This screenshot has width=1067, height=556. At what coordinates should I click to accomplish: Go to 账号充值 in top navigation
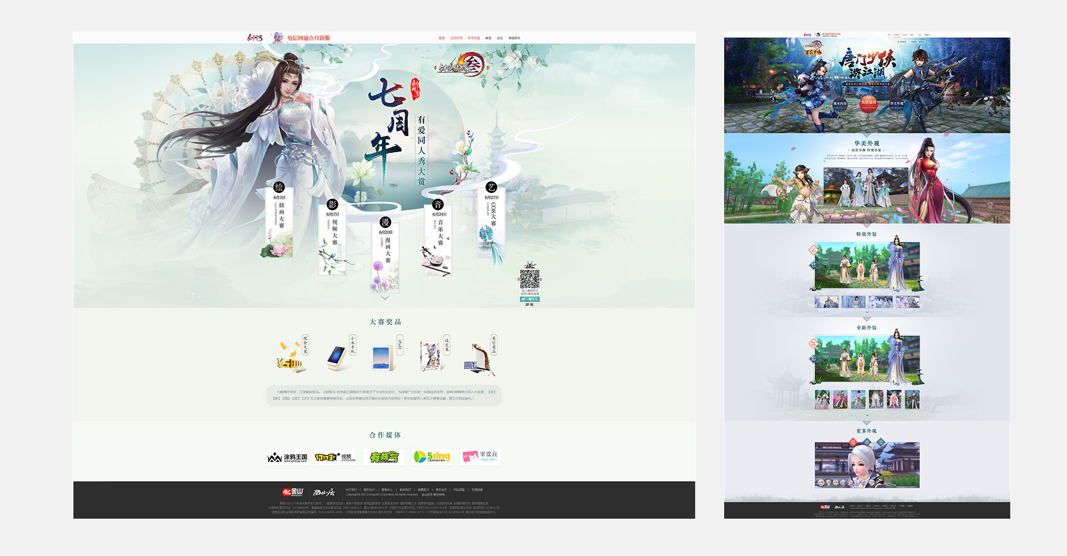(473, 38)
